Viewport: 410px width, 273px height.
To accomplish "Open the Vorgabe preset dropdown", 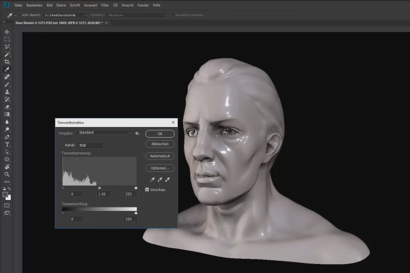I will pos(104,132).
